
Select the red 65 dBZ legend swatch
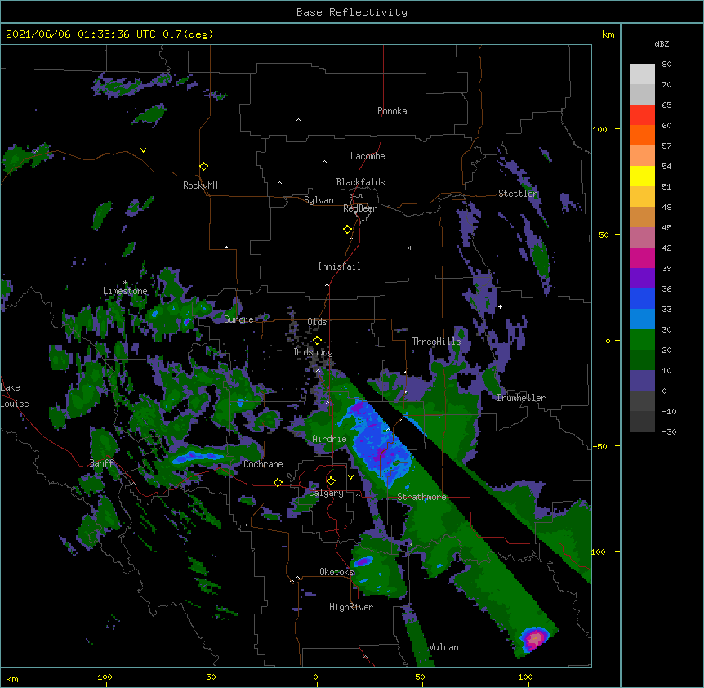[x=642, y=115]
